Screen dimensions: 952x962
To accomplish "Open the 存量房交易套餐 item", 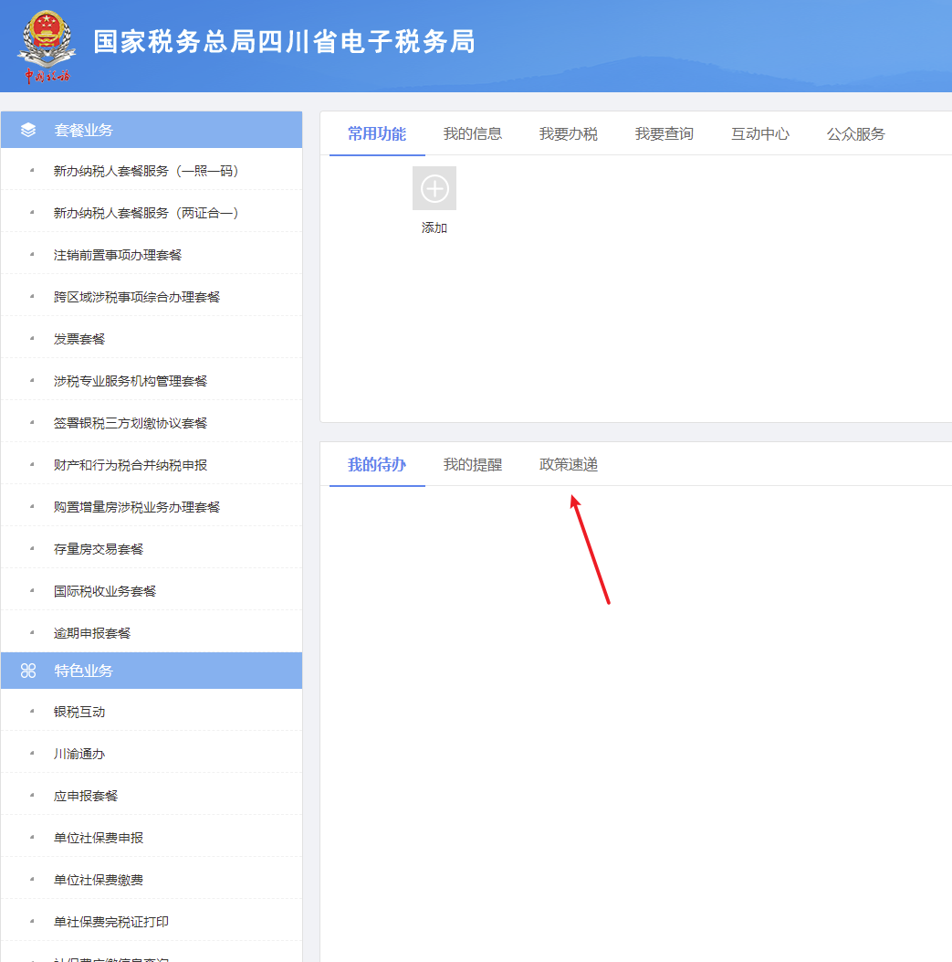I will pyautogui.click(x=152, y=549).
